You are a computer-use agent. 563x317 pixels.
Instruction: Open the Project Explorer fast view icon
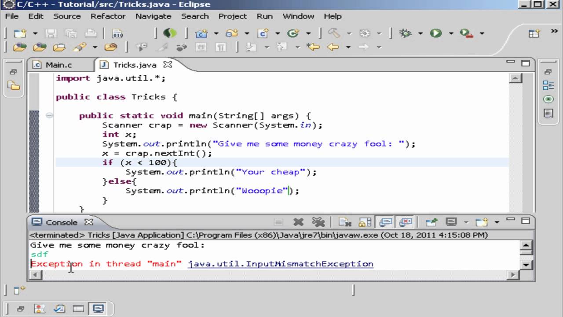coord(14,86)
